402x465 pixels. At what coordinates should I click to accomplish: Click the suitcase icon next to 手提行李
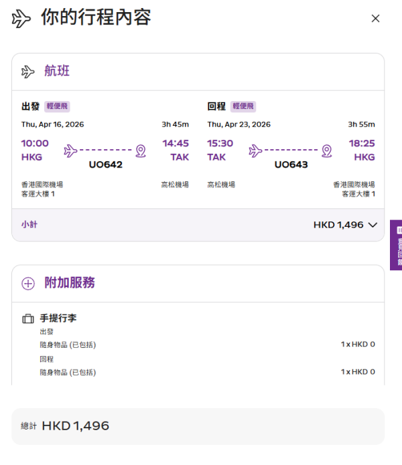pos(28,318)
